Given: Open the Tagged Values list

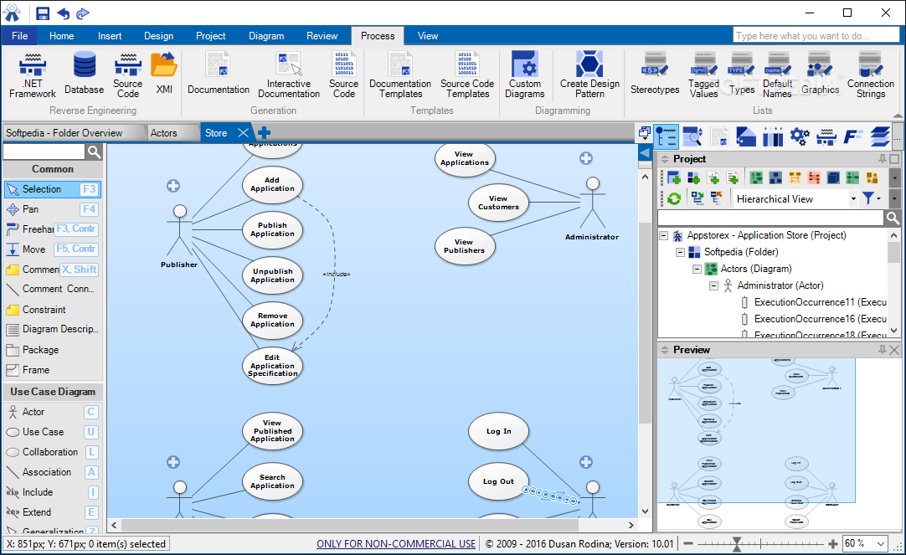Looking at the screenshot, I should tap(703, 75).
